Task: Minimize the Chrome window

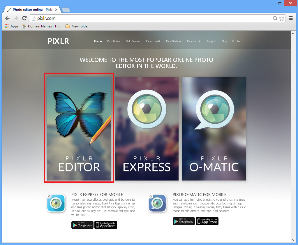Action: (272, 3)
